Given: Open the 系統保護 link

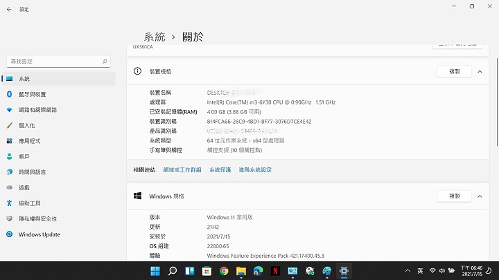Looking at the screenshot, I should pyautogui.click(x=220, y=170).
